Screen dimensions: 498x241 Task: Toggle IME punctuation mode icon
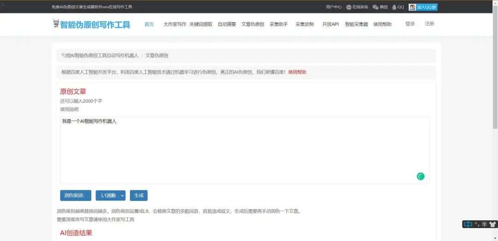(x=477, y=224)
